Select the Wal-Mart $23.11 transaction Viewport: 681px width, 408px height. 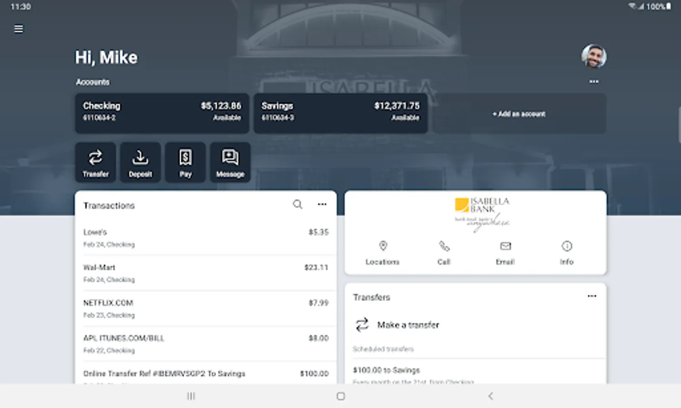206,273
